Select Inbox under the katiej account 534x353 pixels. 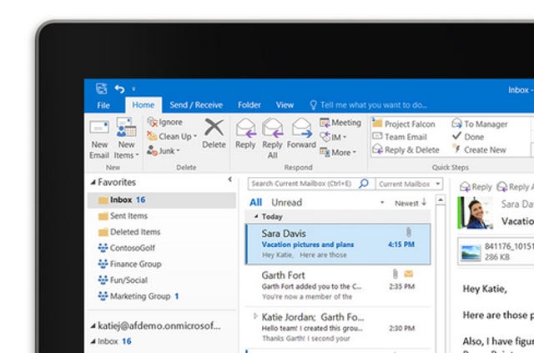point(114,341)
